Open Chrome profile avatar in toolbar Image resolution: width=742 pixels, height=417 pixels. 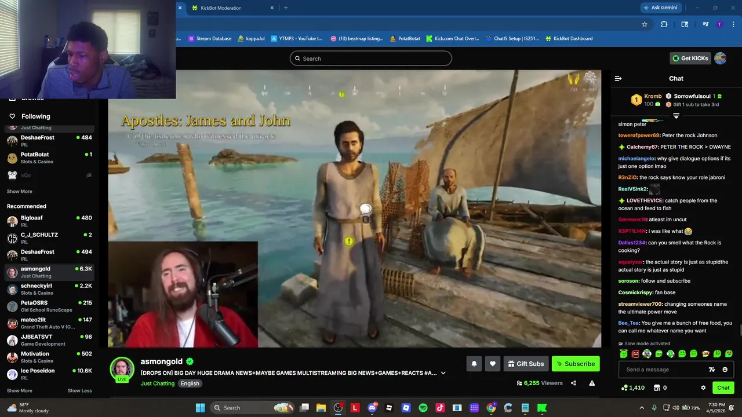point(719,24)
